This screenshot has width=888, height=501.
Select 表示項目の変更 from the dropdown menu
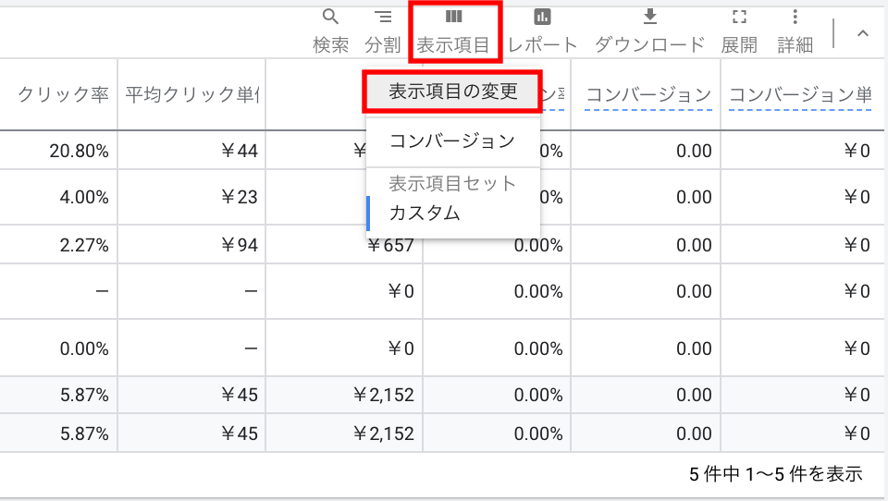pos(452,92)
